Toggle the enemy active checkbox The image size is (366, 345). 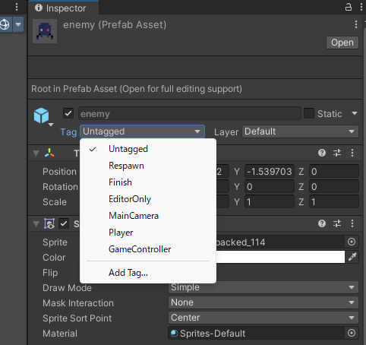coord(68,113)
